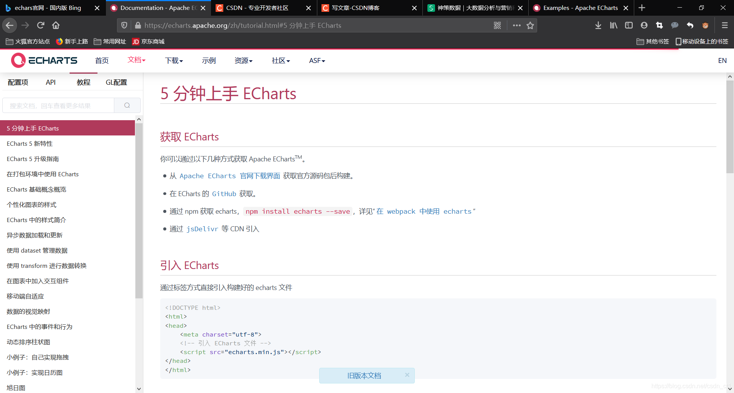
Task: Click the docs search magnifier button
Action: pyautogui.click(x=127, y=105)
